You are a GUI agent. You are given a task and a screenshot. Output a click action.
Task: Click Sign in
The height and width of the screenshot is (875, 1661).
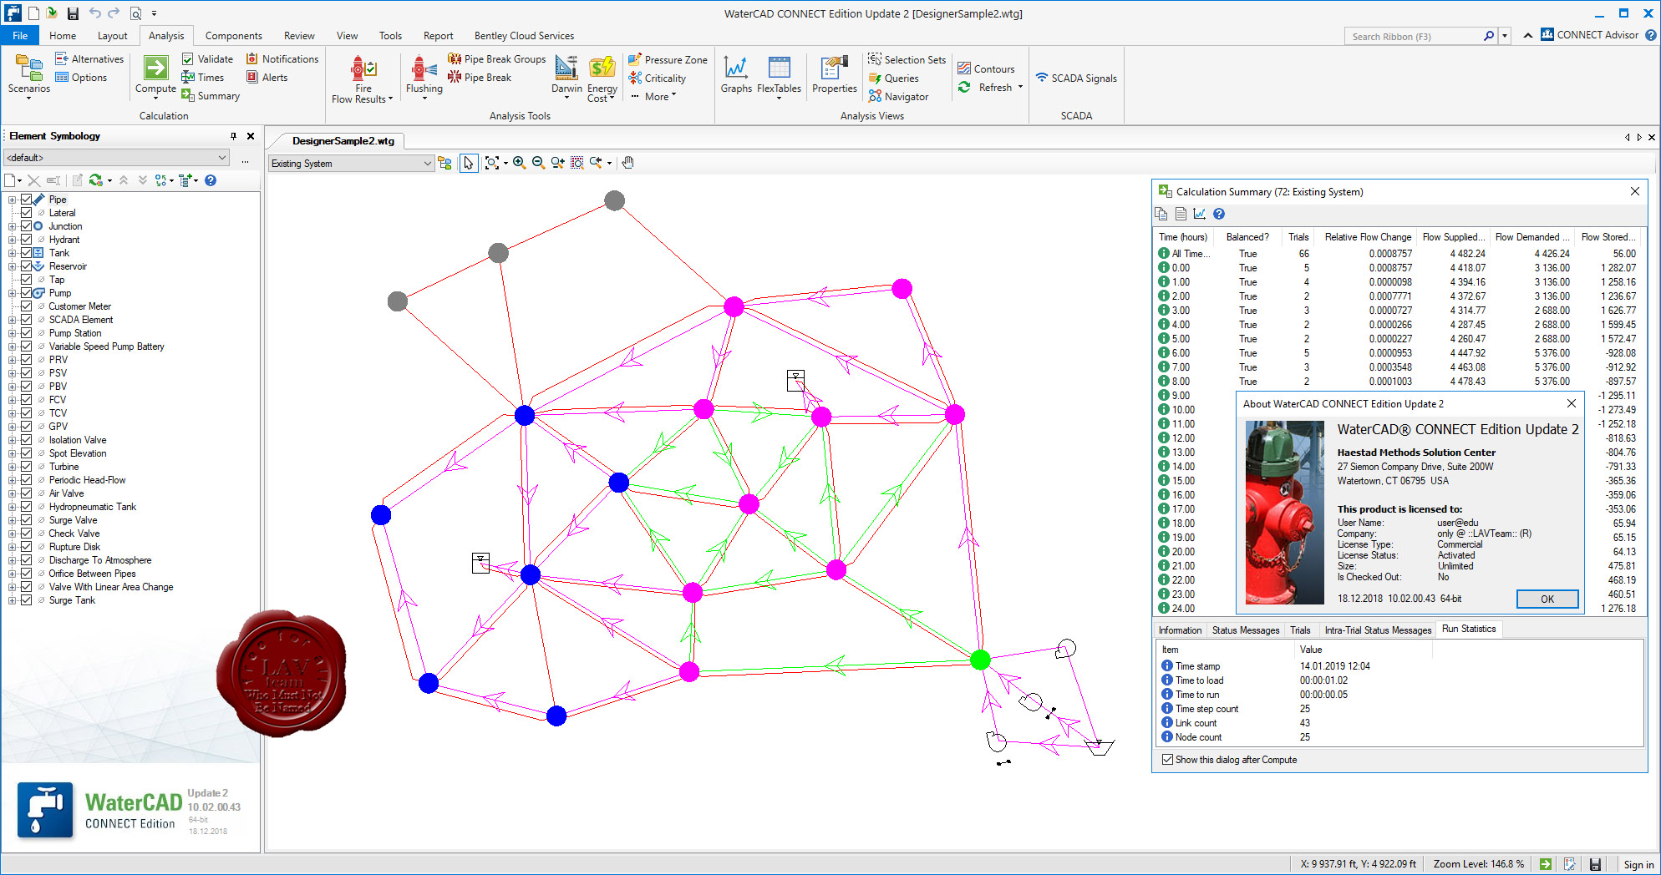[x=1638, y=865]
